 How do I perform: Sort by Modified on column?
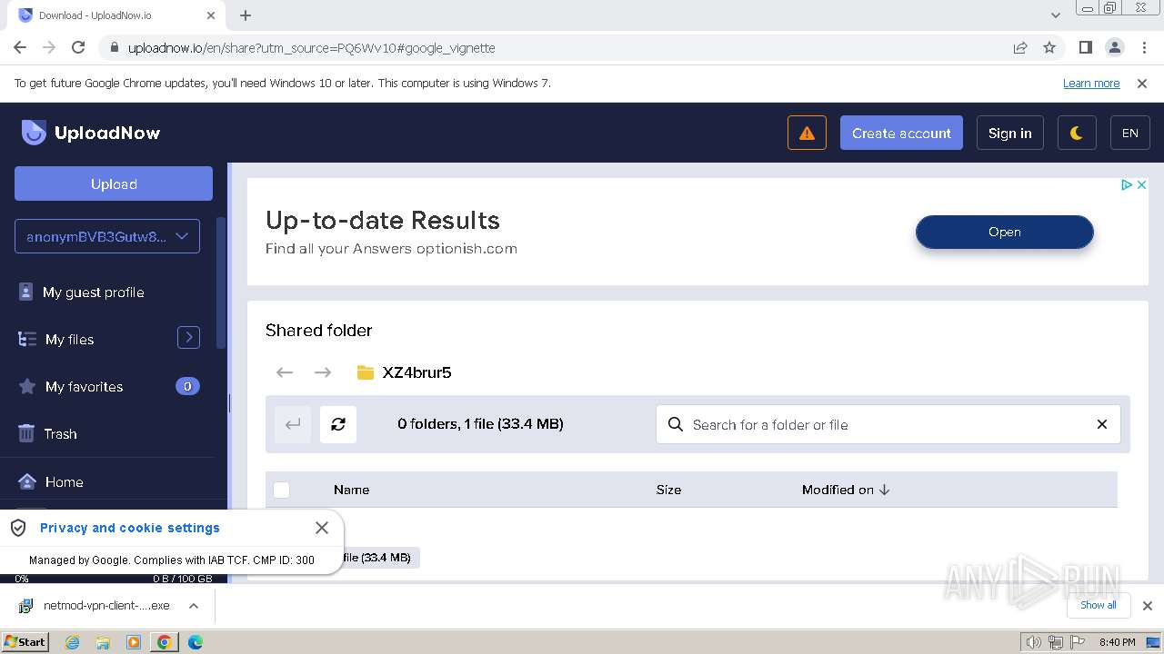846,490
